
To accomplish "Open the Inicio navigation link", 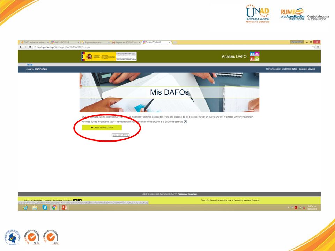I will [x=30, y=64].
